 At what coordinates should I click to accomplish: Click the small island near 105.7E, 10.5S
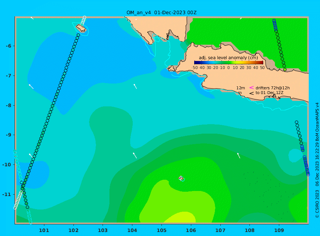click(181, 178)
